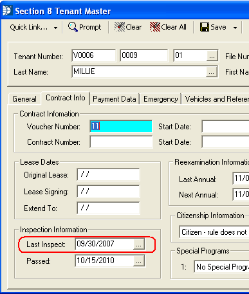Viewport: 249px width, 294px height.
Task: Click the Save floppy disk icon
Action: coord(205,27)
